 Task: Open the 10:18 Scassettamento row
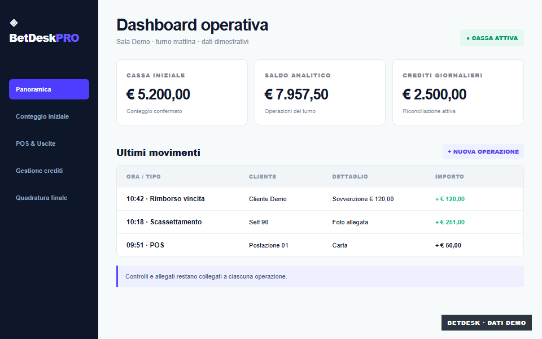(x=320, y=222)
